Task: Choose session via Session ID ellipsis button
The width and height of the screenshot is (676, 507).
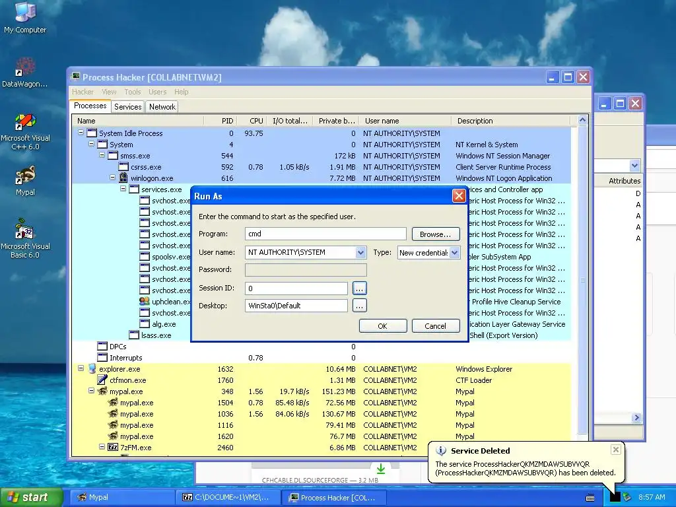Action: [360, 288]
